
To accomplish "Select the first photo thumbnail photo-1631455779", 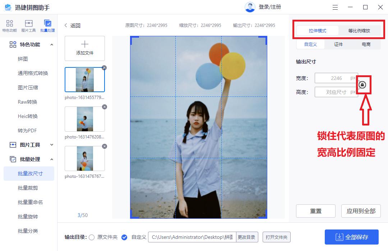I will click(85, 80).
